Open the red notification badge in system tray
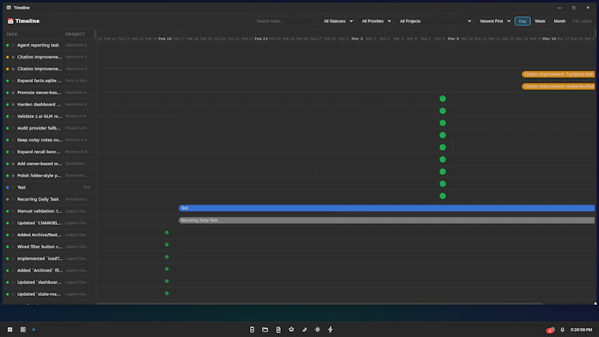Viewport: 599px width, 337px height. (x=550, y=330)
